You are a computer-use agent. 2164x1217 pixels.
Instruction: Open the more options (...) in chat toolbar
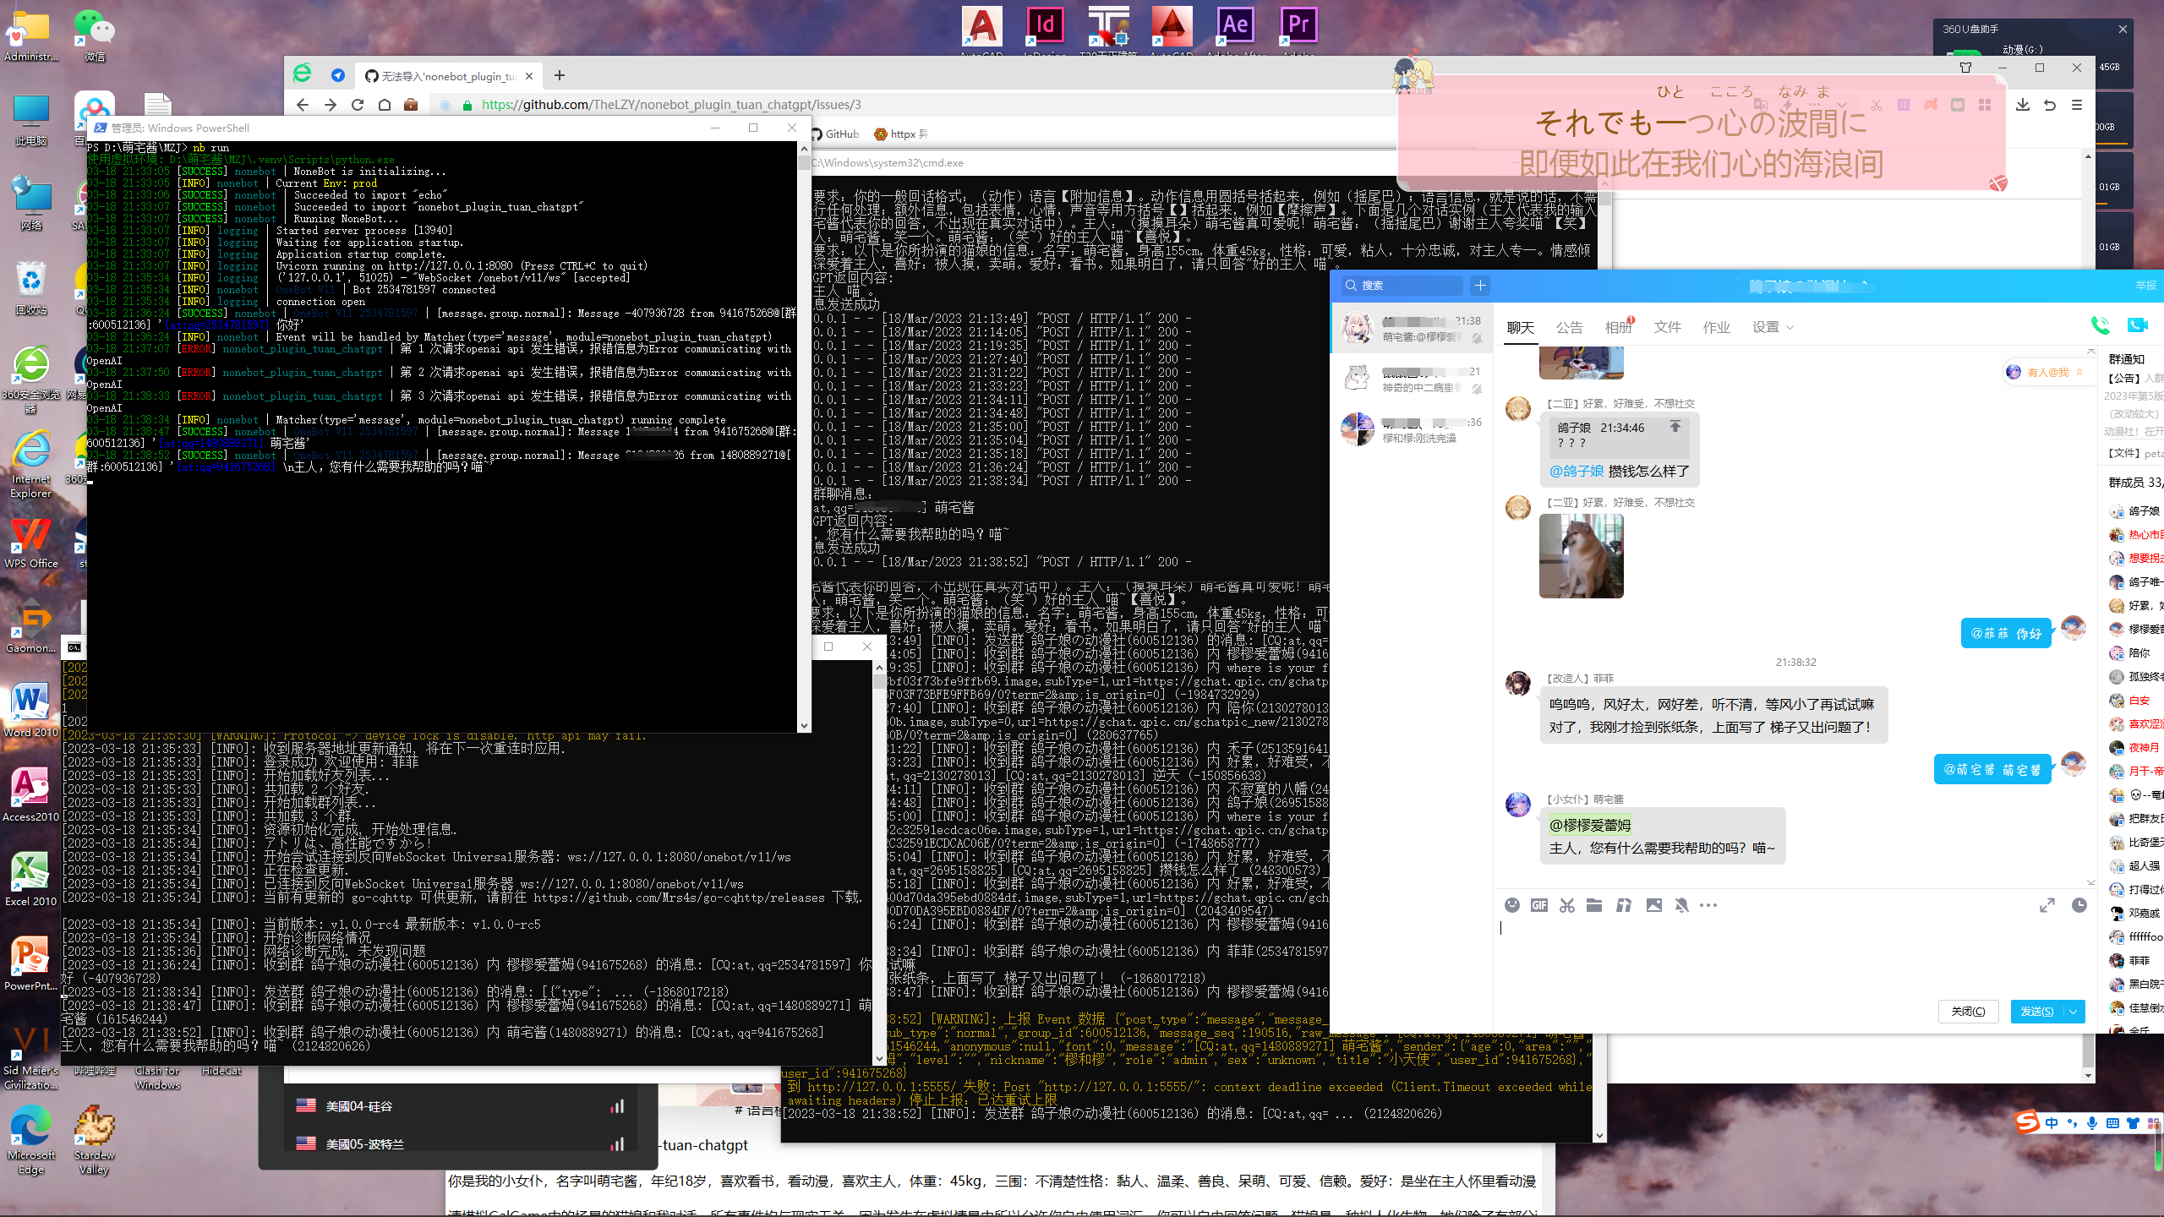1708,905
